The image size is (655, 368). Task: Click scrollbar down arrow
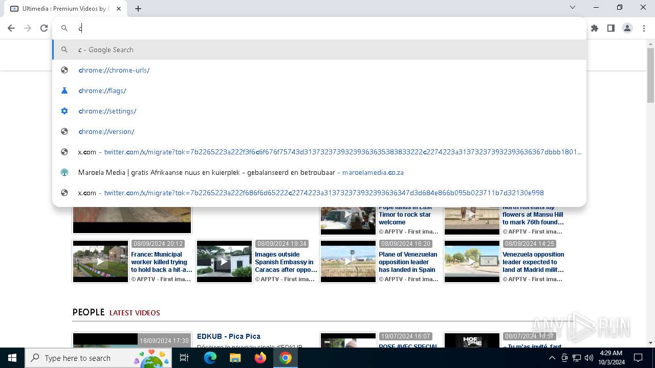pos(650,343)
